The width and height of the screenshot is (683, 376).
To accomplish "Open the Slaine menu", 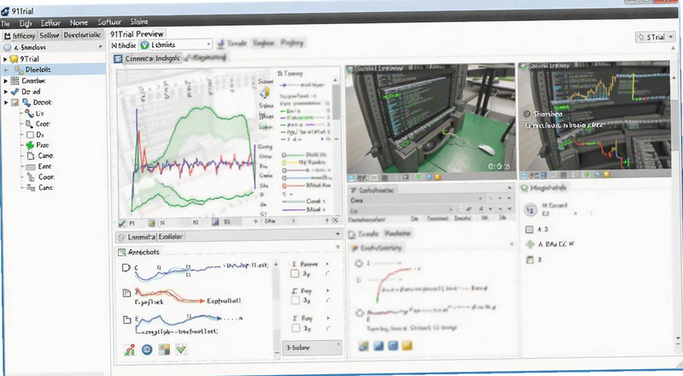I will click(139, 21).
